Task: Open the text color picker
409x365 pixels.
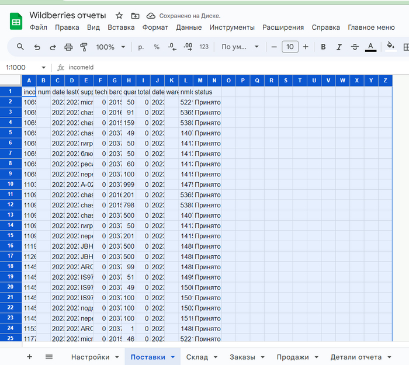Action: 370,47
